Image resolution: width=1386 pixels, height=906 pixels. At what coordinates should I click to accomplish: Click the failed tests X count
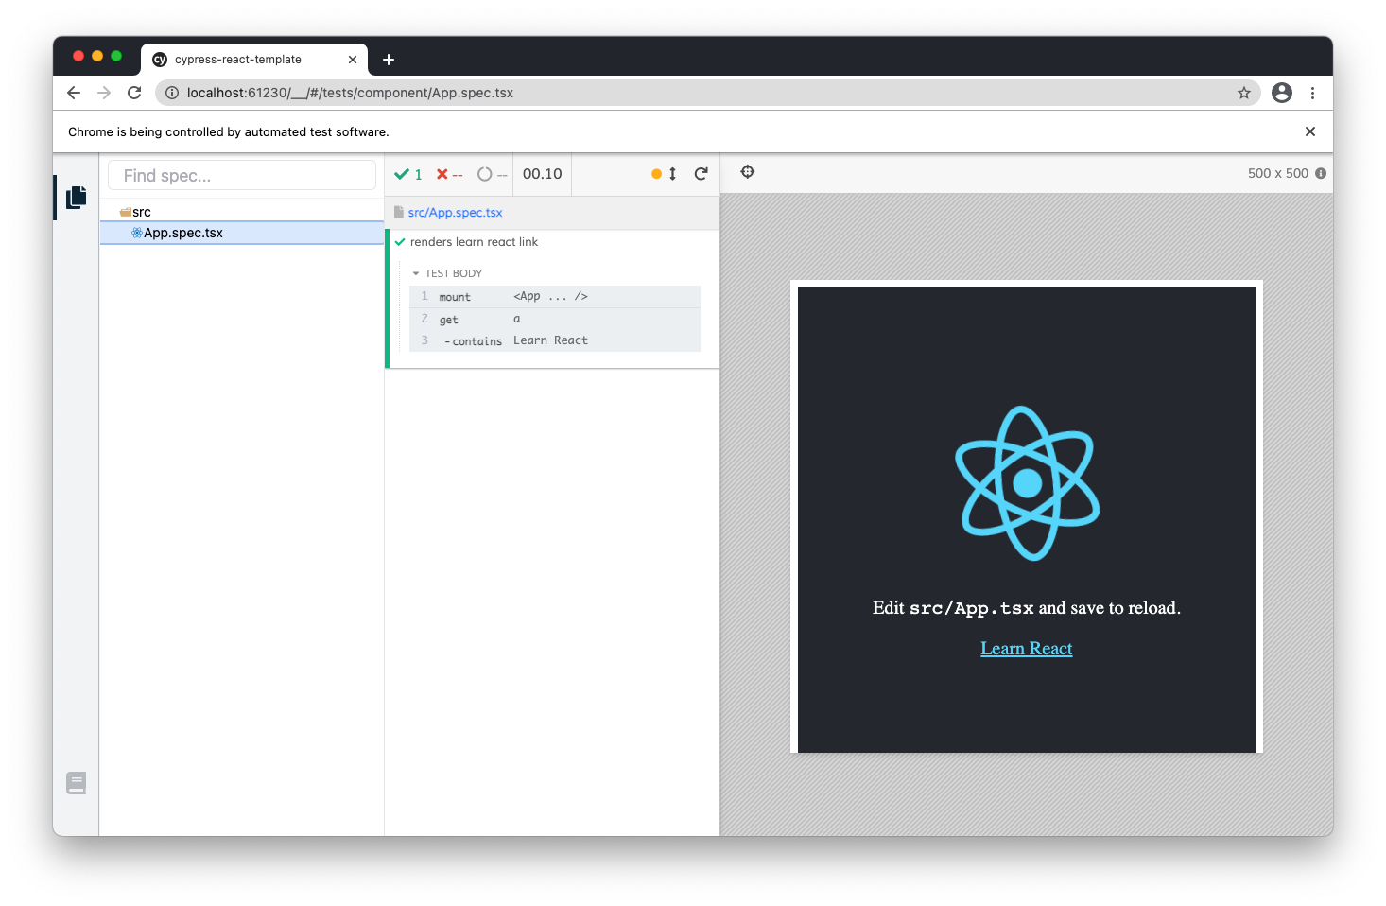[x=449, y=174]
